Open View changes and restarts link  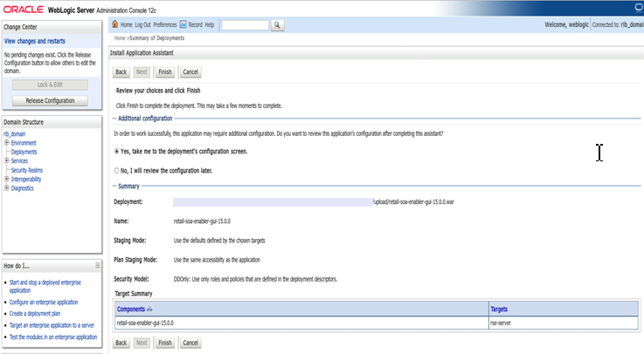tap(34, 41)
